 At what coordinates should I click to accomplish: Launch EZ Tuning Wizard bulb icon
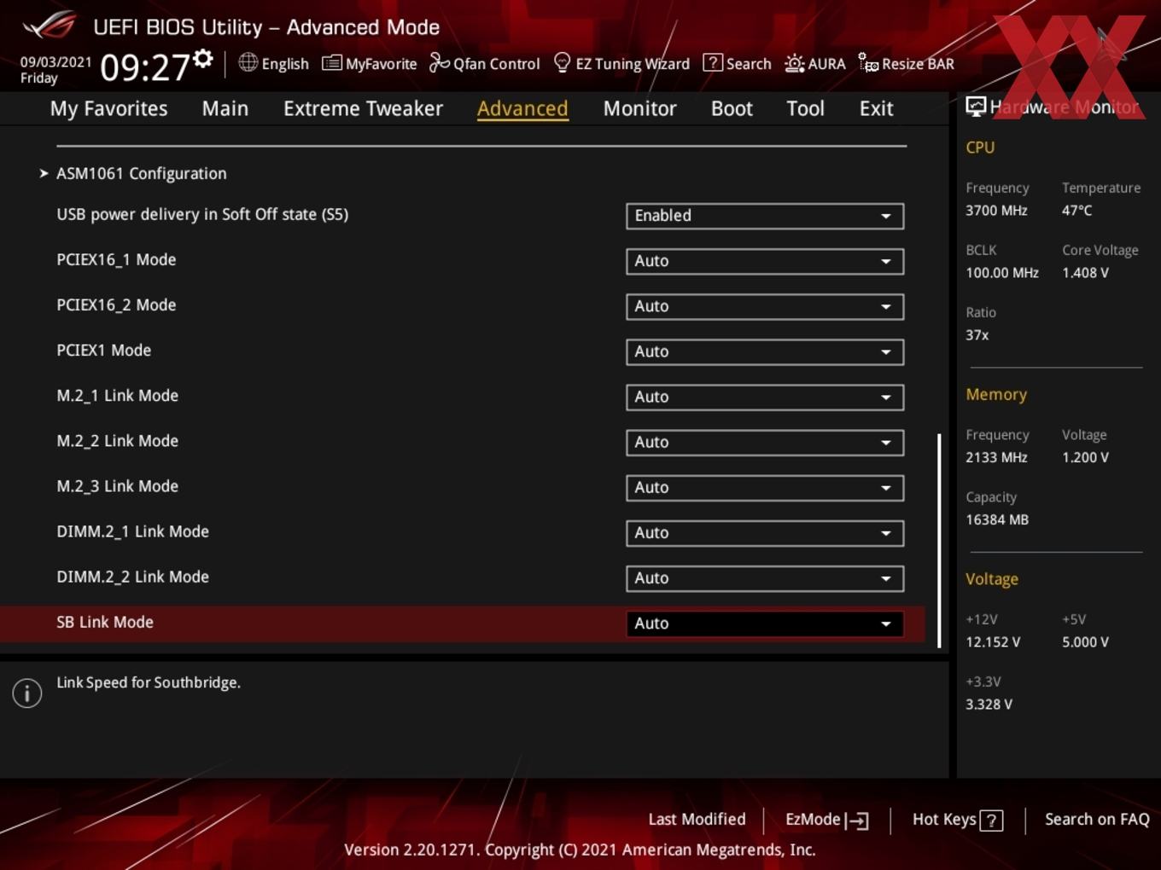point(562,63)
